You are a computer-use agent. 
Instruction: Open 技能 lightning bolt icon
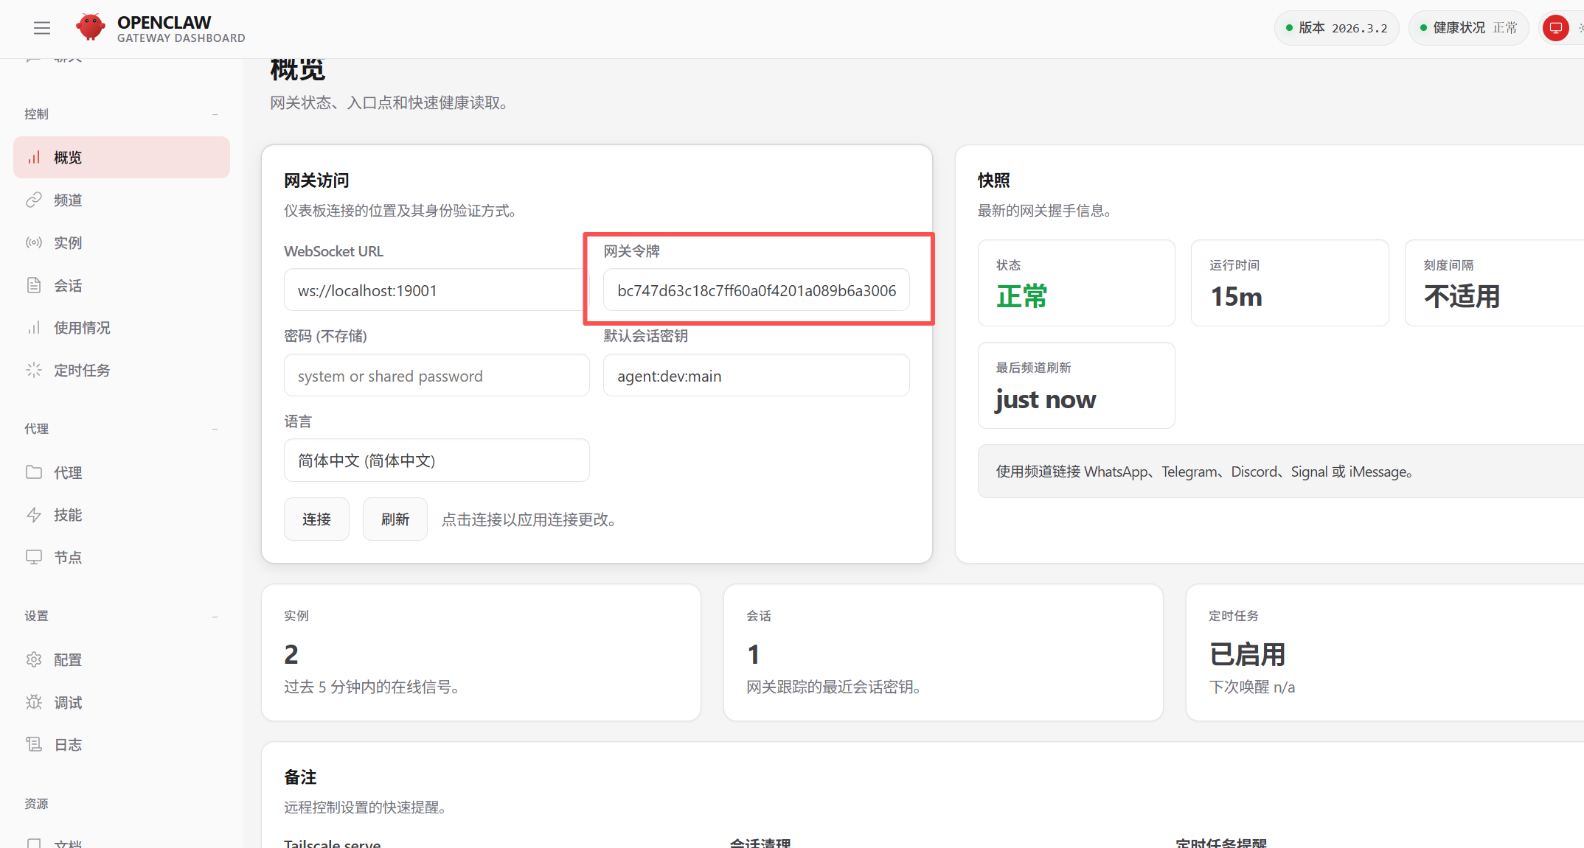coord(34,515)
